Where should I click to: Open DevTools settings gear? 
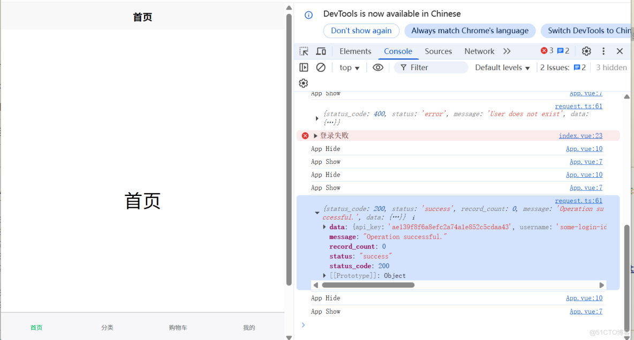click(586, 51)
